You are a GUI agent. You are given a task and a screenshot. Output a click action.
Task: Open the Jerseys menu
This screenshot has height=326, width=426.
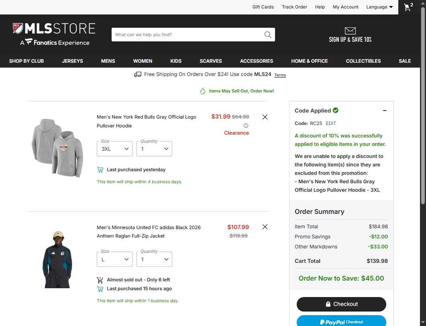[x=73, y=61]
